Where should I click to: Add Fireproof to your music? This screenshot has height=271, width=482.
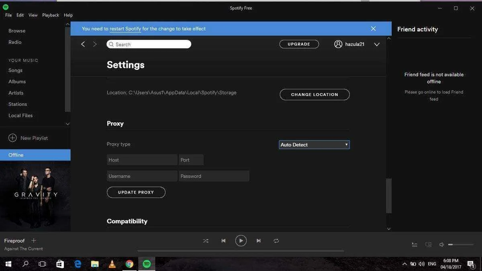click(x=34, y=240)
